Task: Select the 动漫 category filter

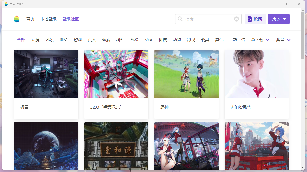Action: coord(35,40)
